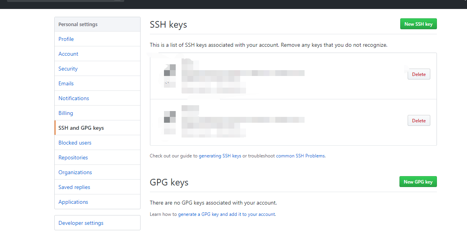467x233 pixels.
Task: Click the SSH keys heading
Action: pyautogui.click(x=168, y=25)
